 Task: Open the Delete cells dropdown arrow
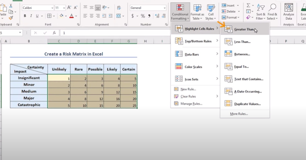pyautogui.click(x=239, y=12)
